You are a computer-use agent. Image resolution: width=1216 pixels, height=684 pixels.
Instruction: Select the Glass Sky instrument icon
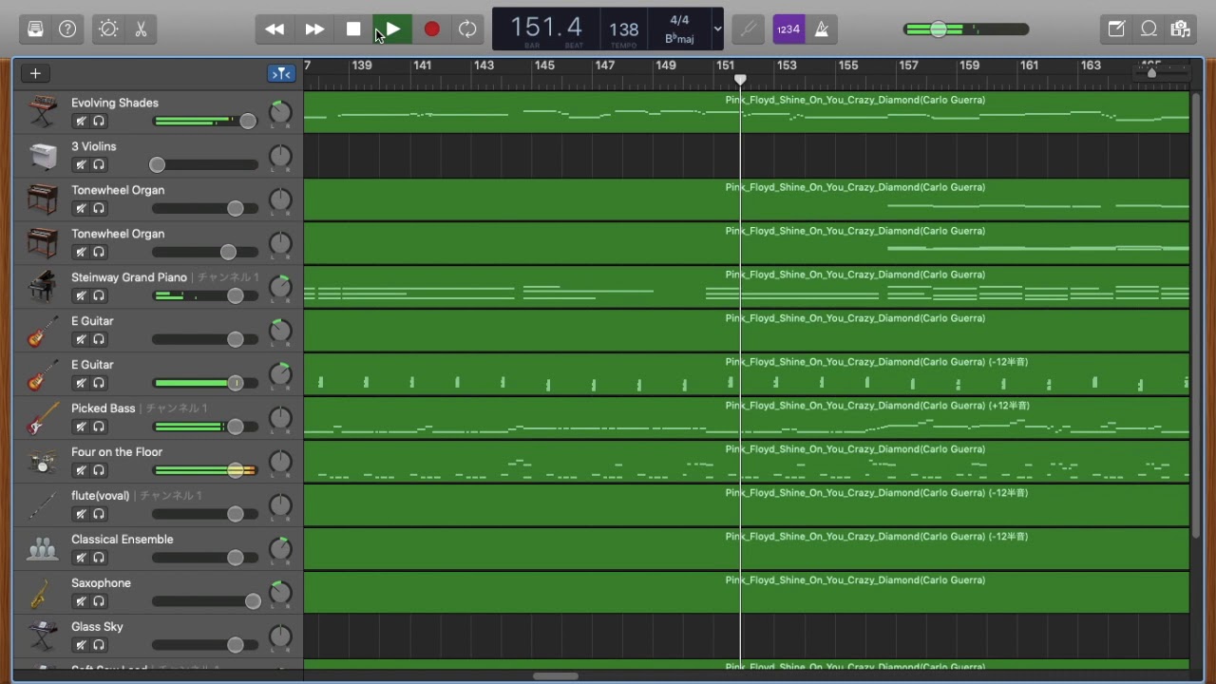click(43, 636)
